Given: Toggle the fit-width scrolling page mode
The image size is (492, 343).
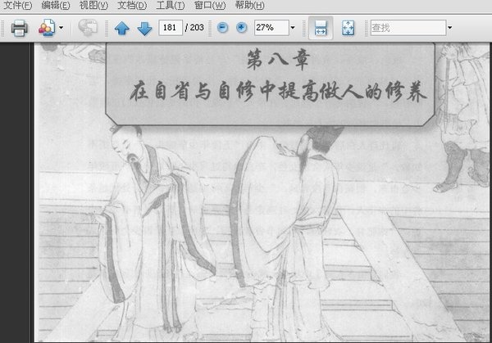Looking at the screenshot, I should pos(321,28).
